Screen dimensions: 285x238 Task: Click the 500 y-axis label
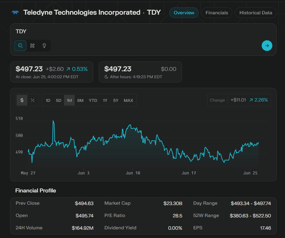19,135
